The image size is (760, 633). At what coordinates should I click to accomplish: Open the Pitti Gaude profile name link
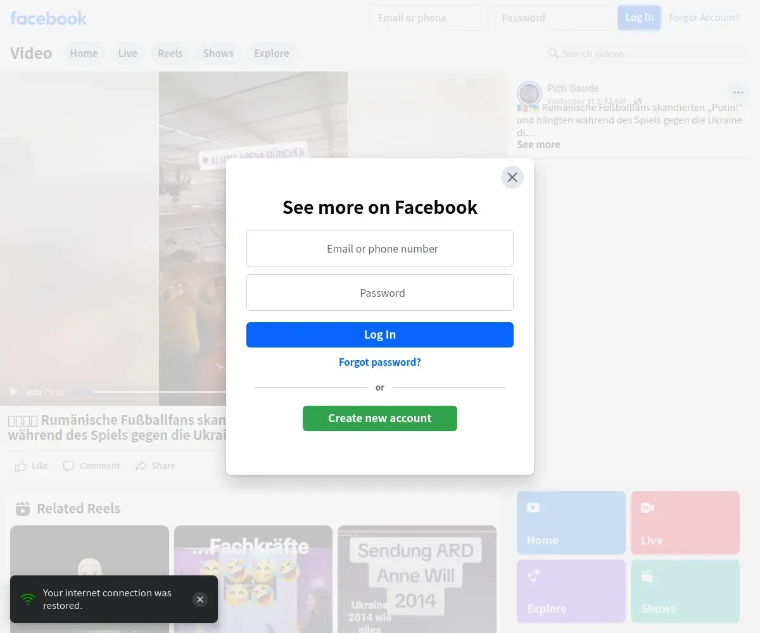click(573, 88)
